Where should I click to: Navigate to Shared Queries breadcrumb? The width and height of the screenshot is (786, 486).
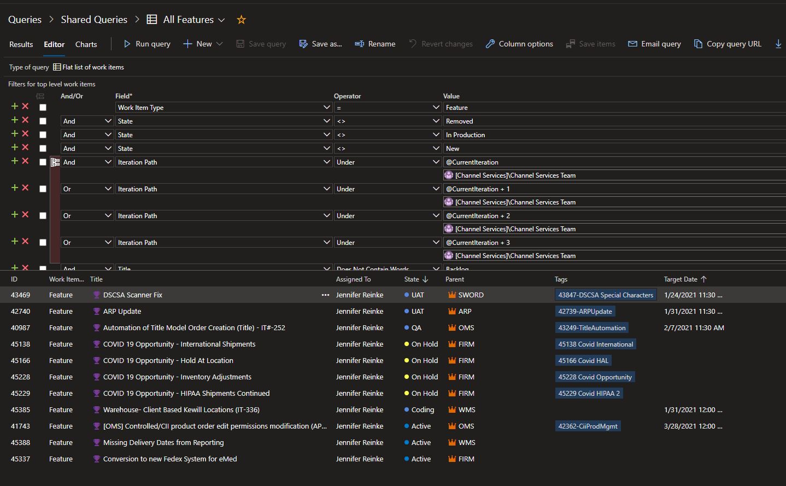tap(93, 19)
